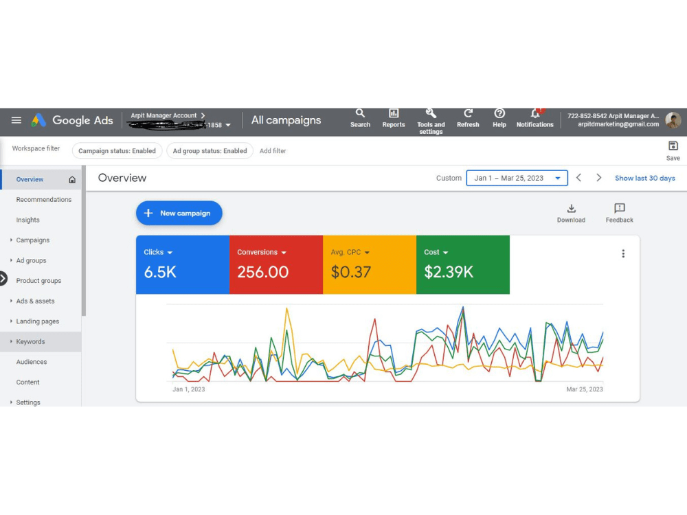The image size is (687, 515).
Task: Click the $0.37 Avg. CPC value
Action: pos(351,272)
